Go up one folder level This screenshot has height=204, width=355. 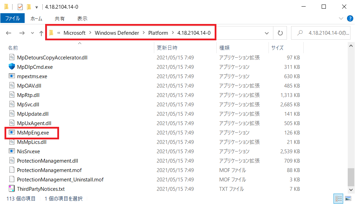[x=41, y=33]
